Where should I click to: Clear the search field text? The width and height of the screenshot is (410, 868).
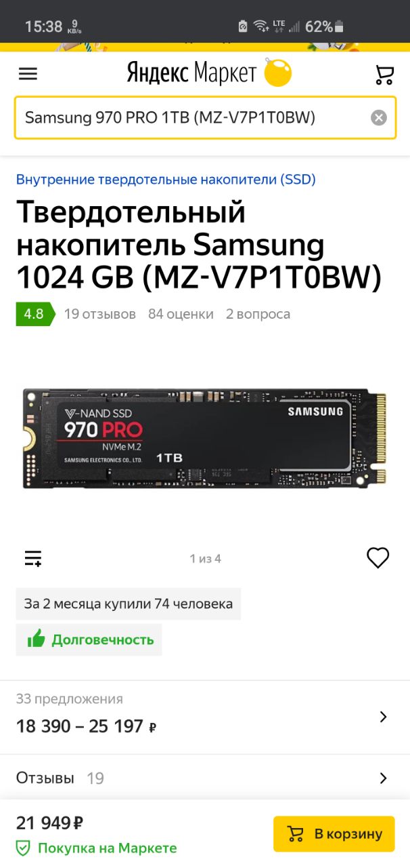pyautogui.click(x=379, y=118)
